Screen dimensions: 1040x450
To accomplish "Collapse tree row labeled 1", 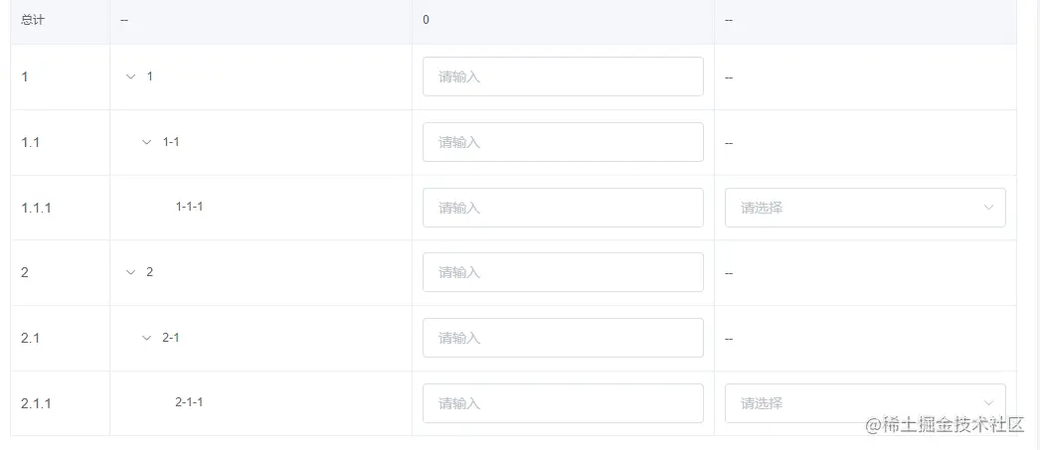I will tap(130, 76).
